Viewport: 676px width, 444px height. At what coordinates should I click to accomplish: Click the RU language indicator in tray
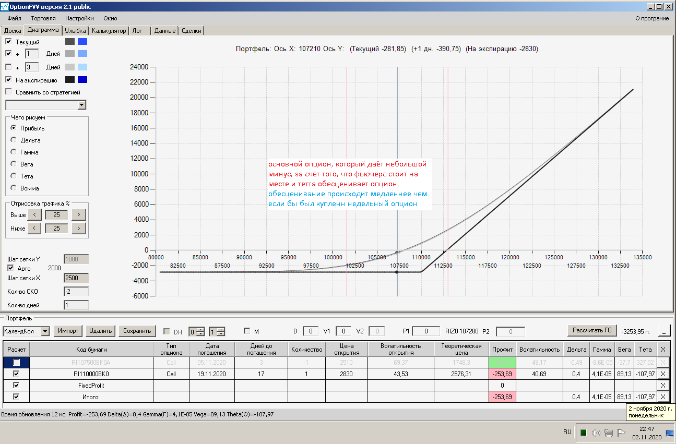pyautogui.click(x=567, y=432)
